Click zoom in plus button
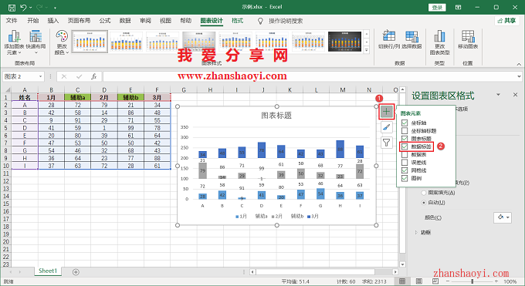Screen dimensions: 525x286 [496, 281]
